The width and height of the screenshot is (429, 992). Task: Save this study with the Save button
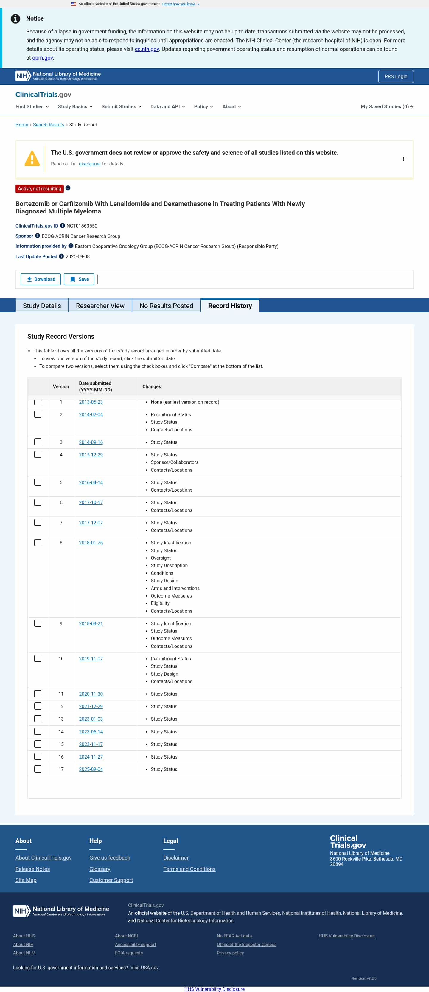tap(79, 279)
